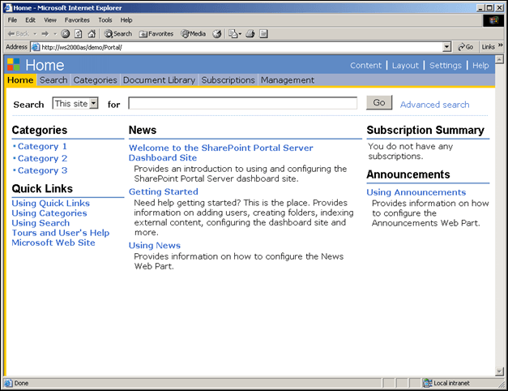The width and height of the screenshot is (508, 391).
Task: Click the Forward navigation arrow
Action: [45, 34]
